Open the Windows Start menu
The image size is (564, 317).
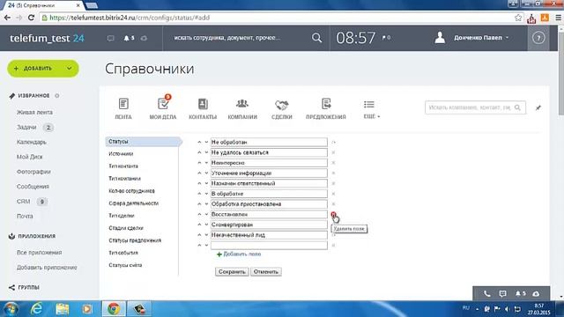(11, 309)
